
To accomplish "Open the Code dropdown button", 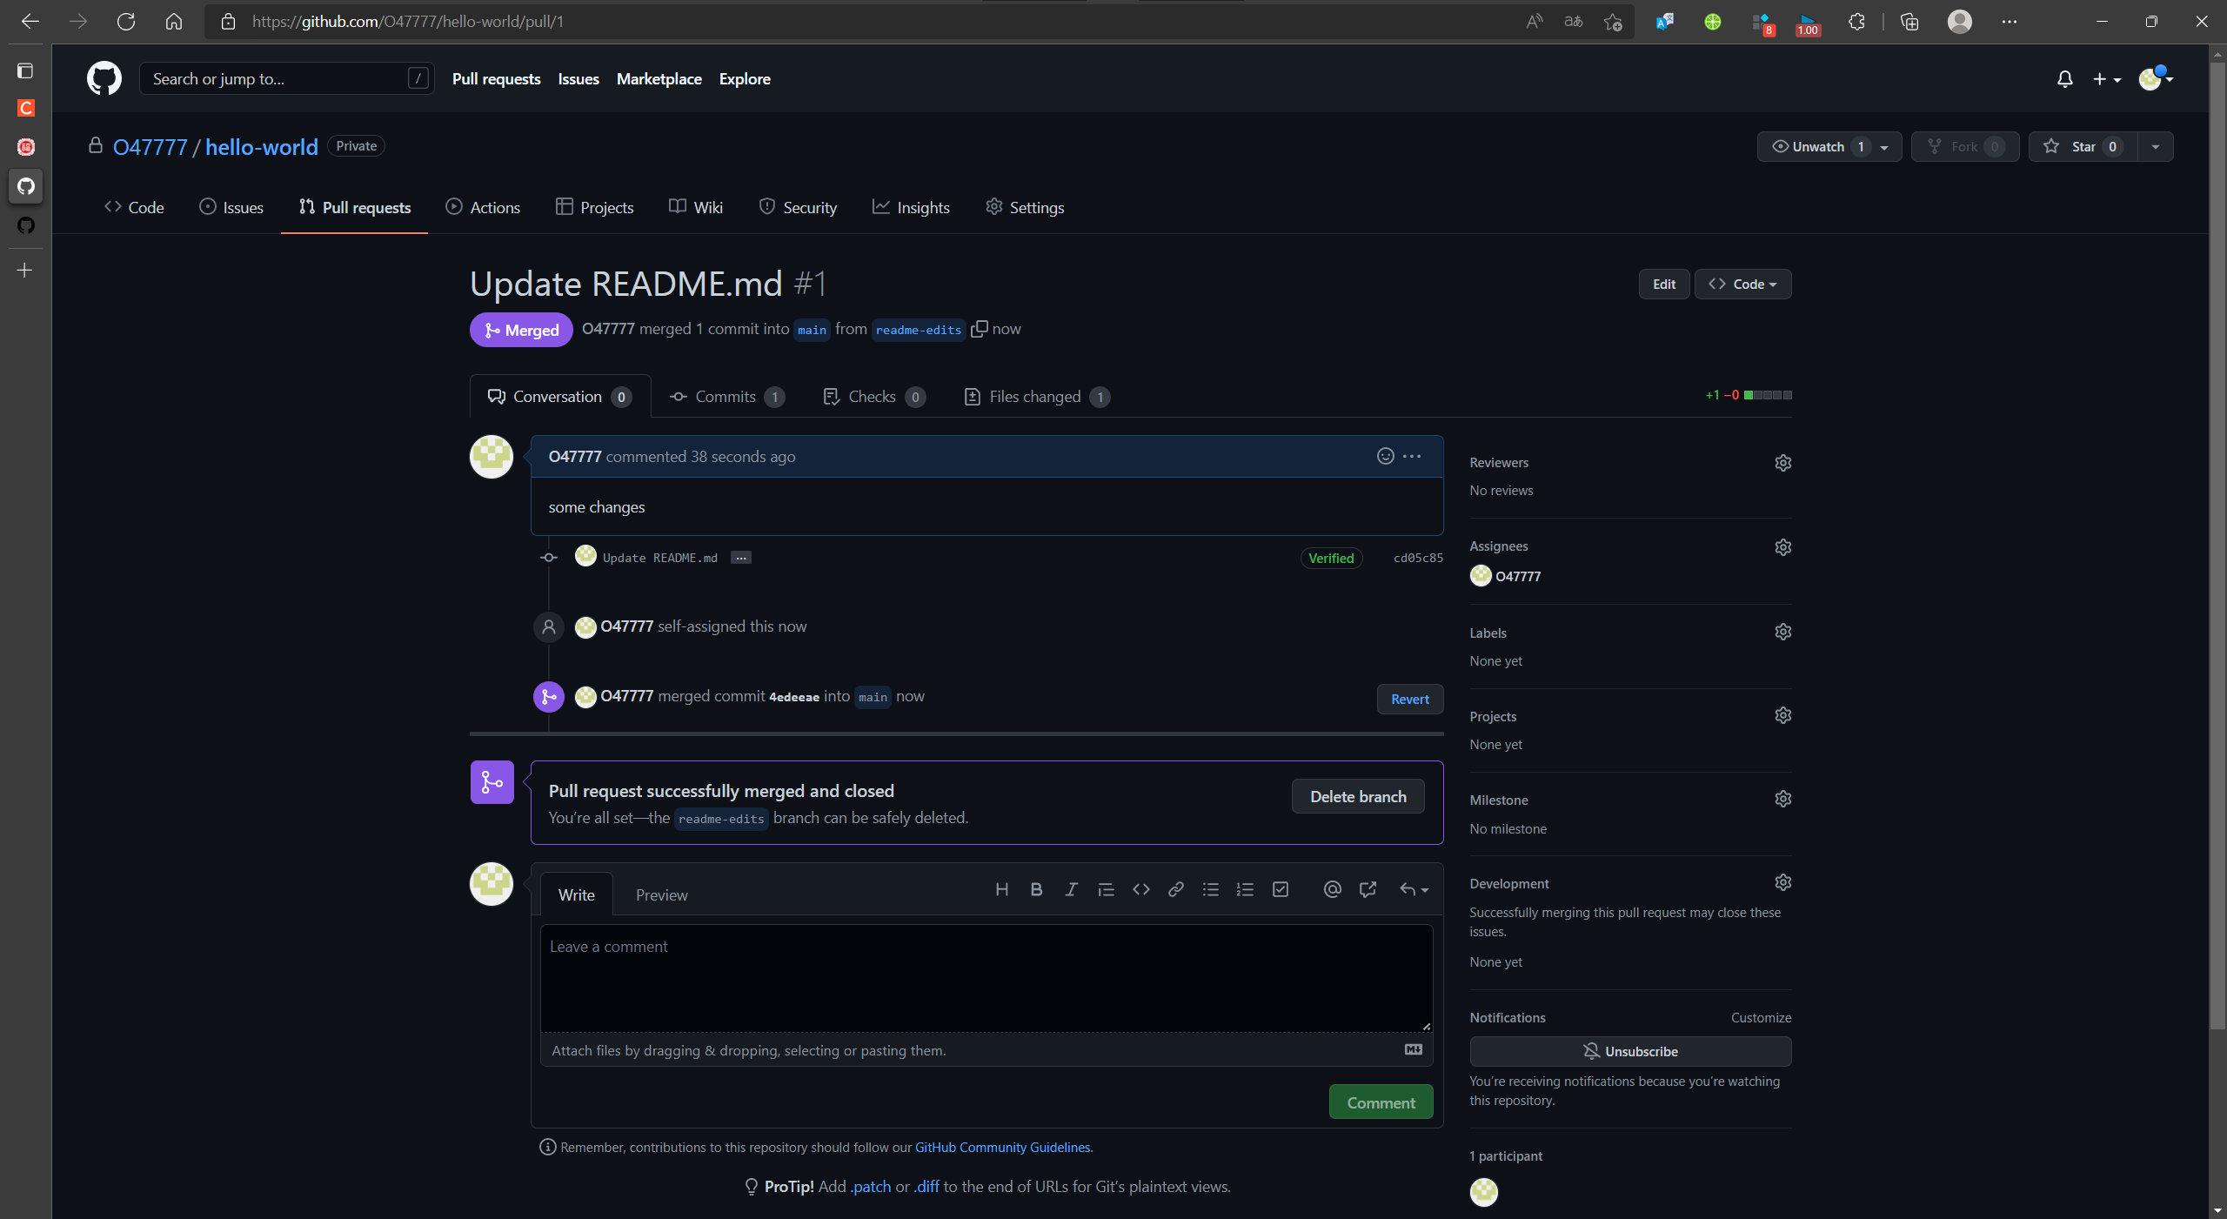I will (x=1742, y=284).
